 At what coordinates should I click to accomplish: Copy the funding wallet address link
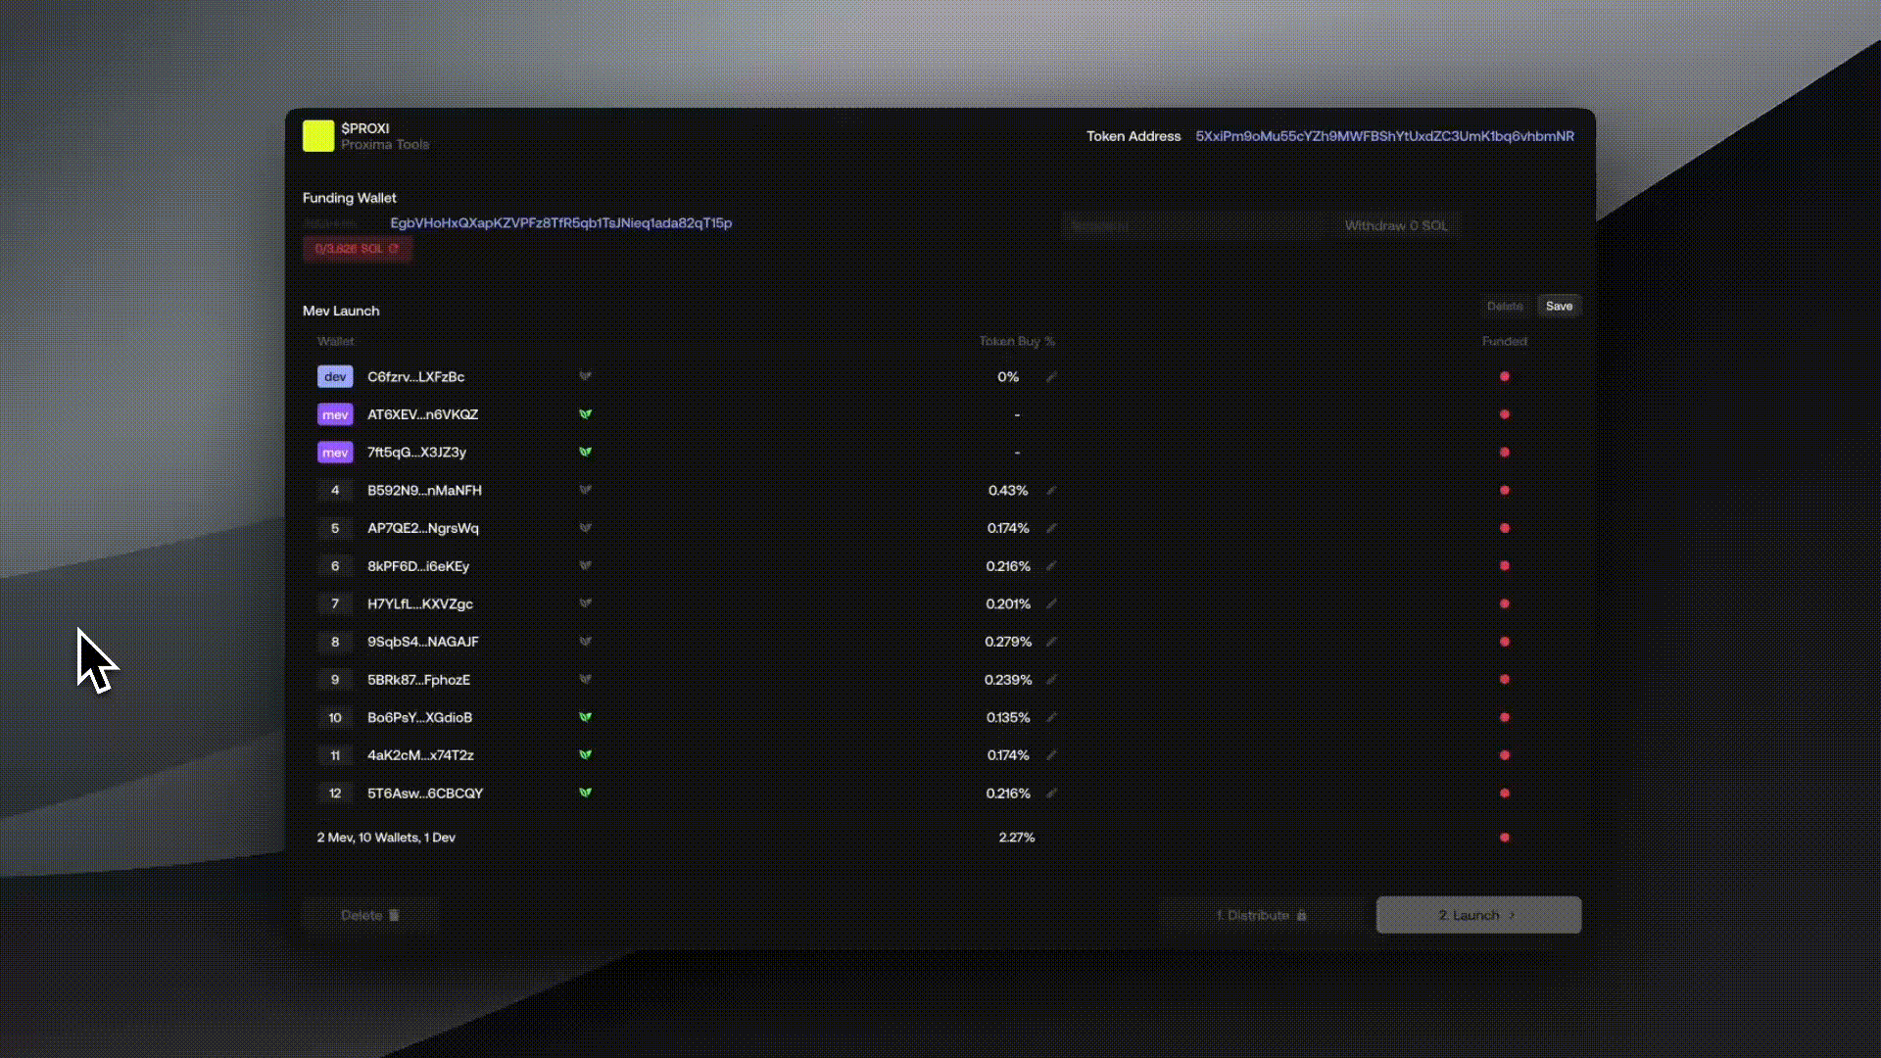[560, 223]
